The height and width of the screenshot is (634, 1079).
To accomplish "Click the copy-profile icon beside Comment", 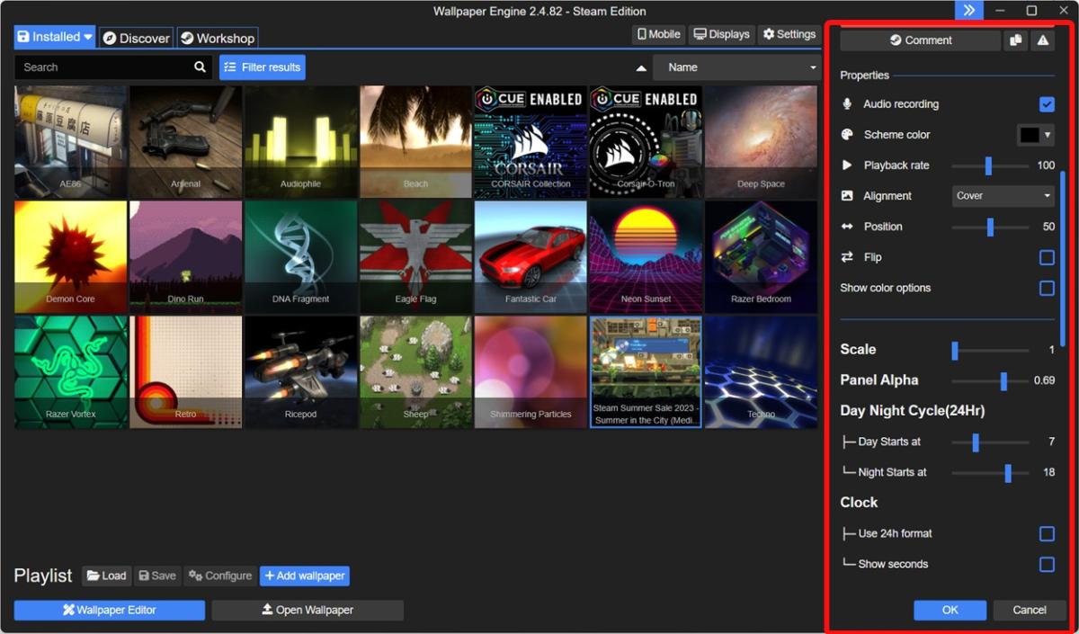I will click(x=1016, y=40).
